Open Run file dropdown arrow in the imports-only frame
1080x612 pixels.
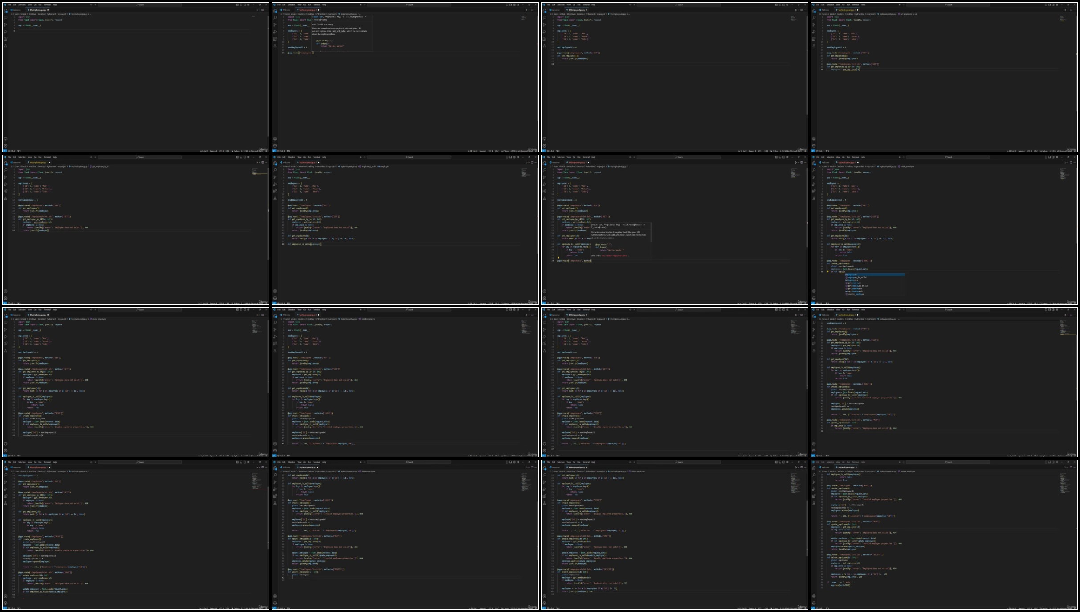(x=260, y=10)
